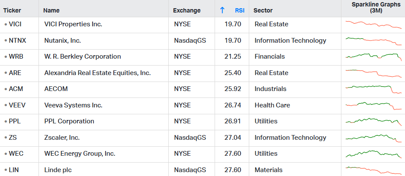The height and width of the screenshot is (176, 405).
Task: Click the WRB ticker symbol
Action: [x=16, y=57]
